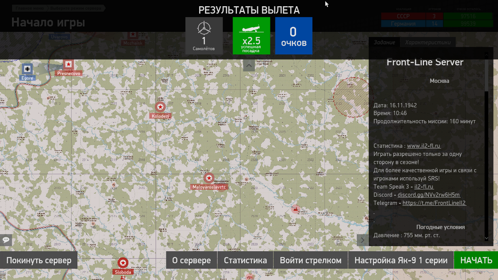Follow the Telegram FrontLineIl2 link
Image resolution: width=498 pixels, height=280 pixels.
point(434,203)
